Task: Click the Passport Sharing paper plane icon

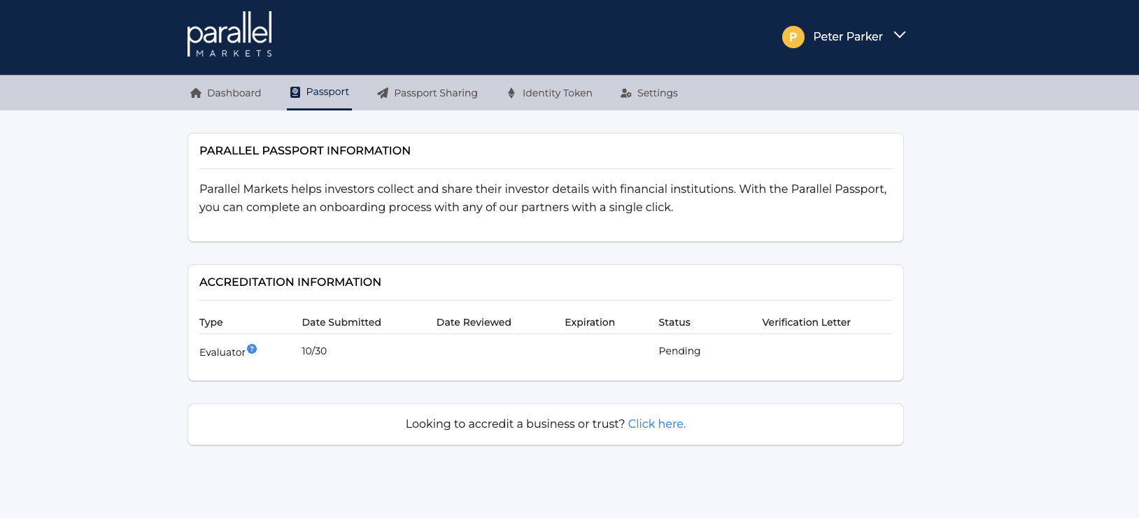Action: 383,93
